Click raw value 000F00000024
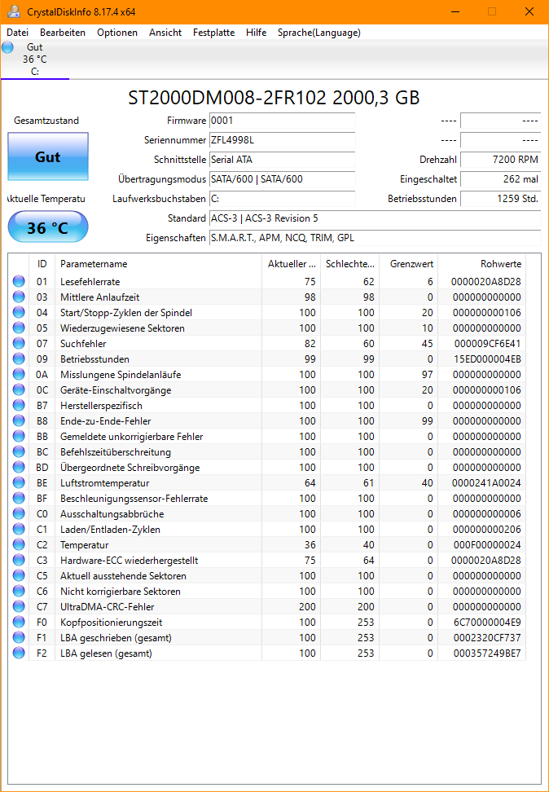Screen dimensions: 549x792 tap(486, 545)
